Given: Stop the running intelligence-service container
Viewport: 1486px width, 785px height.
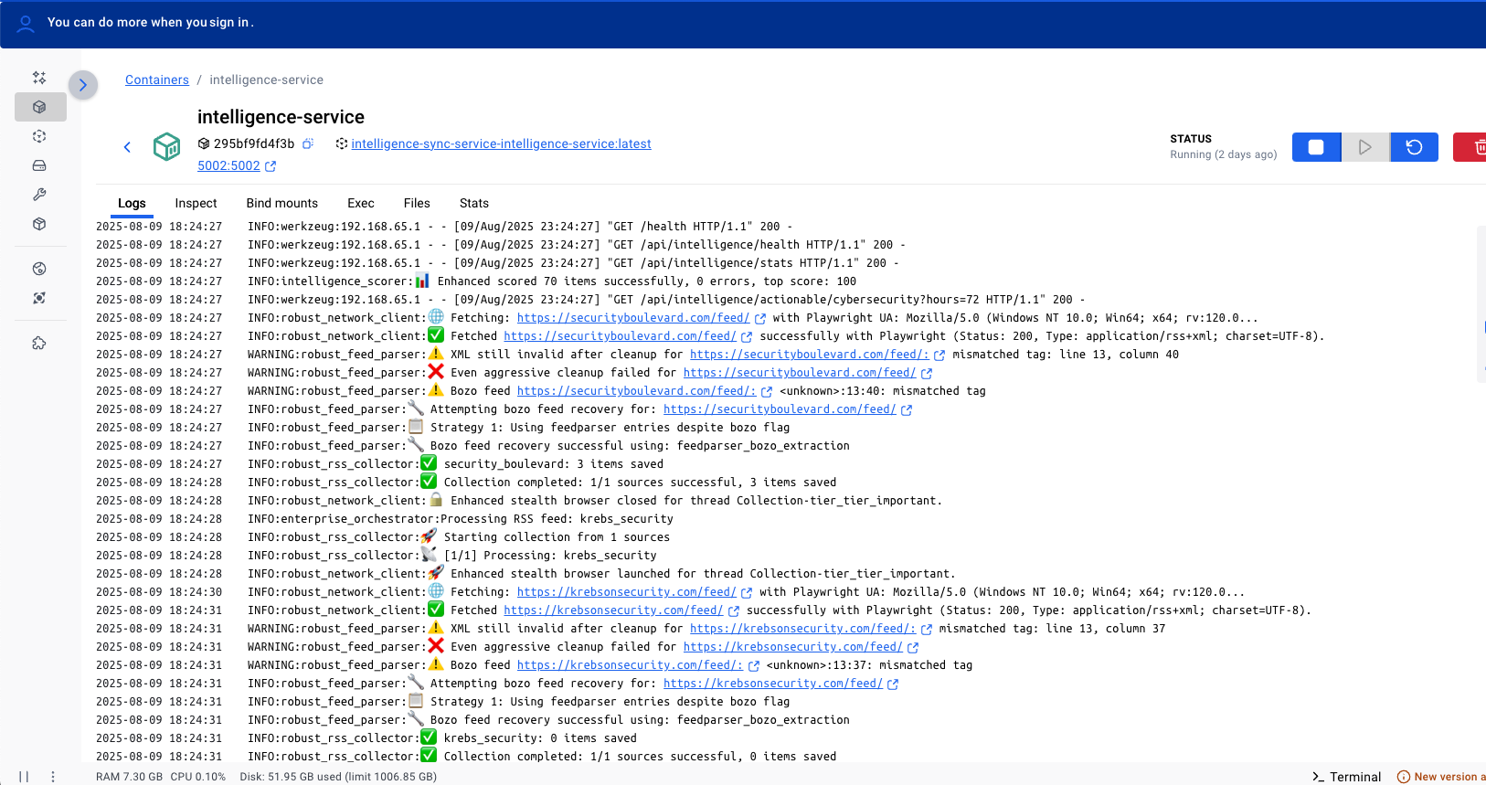Looking at the screenshot, I should [1316, 147].
